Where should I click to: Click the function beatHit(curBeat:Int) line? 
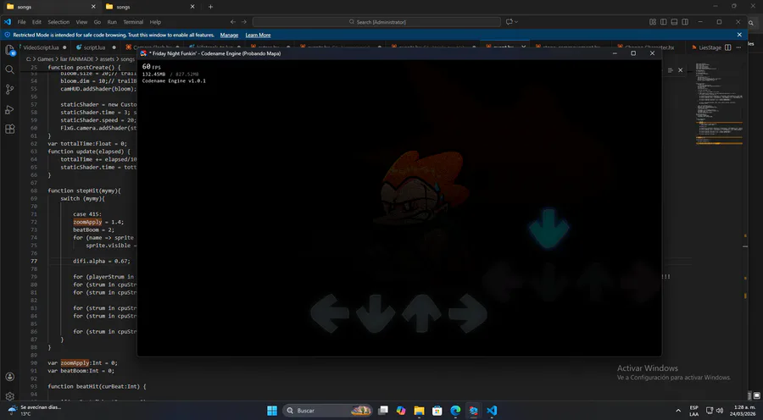[97, 386]
